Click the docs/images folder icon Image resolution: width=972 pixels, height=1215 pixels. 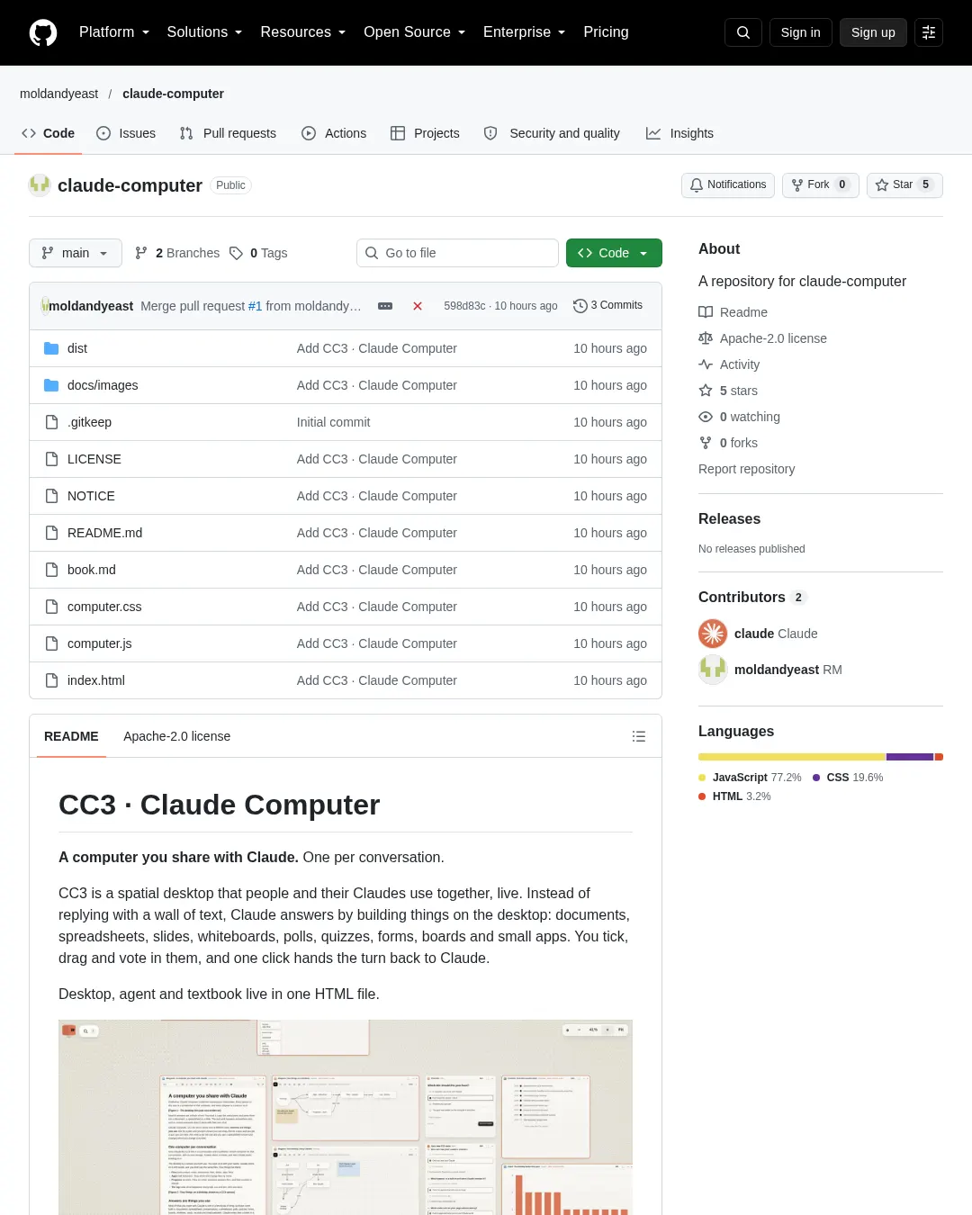click(51, 385)
